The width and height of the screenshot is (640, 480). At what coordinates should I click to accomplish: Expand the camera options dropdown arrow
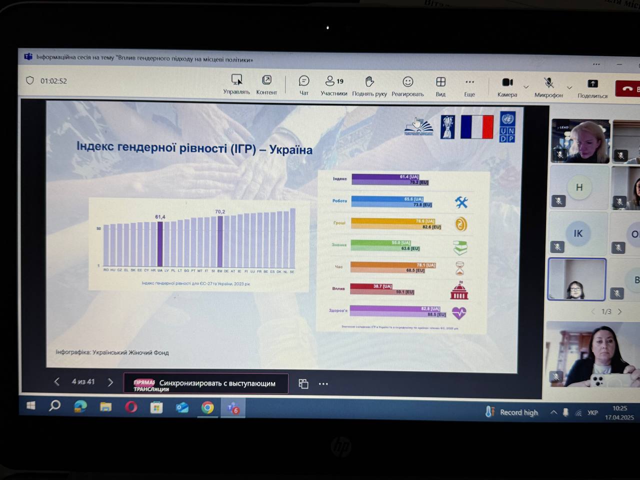526,87
